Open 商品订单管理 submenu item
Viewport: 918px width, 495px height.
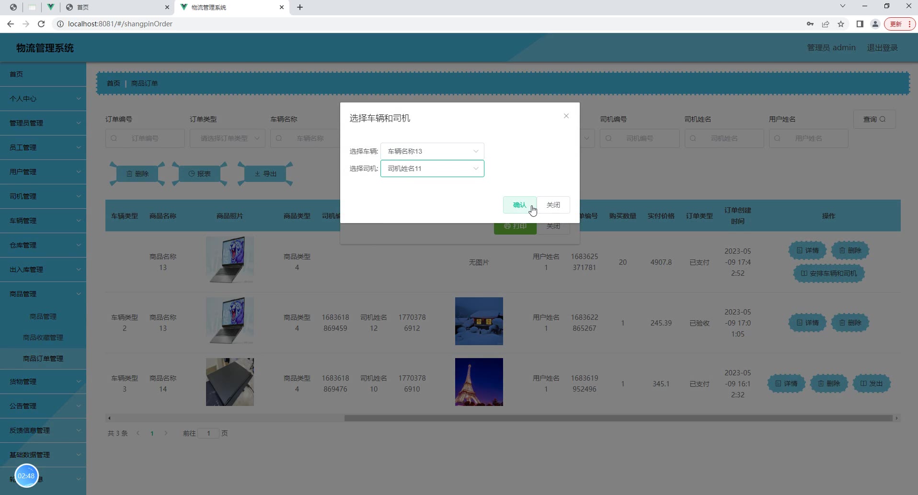(43, 359)
